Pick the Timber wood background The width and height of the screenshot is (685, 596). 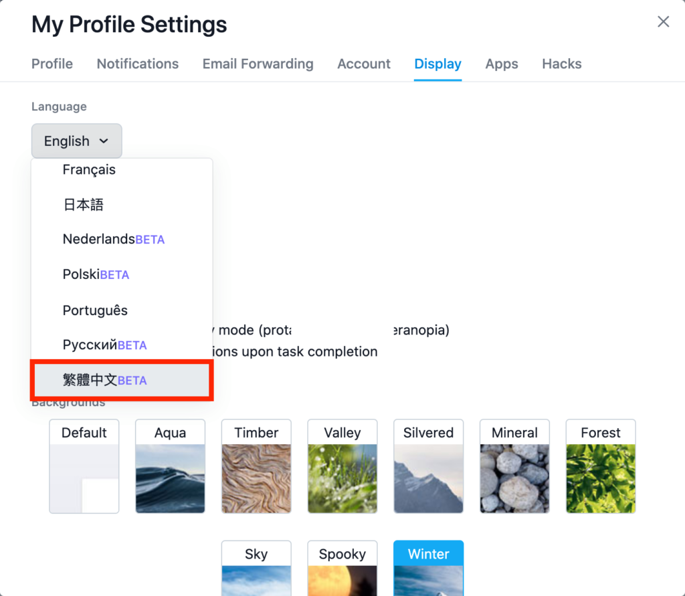tap(256, 466)
